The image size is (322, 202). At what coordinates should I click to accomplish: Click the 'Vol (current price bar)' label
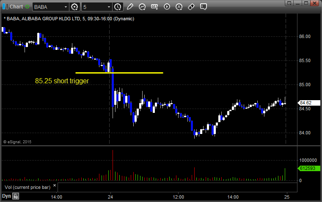28,187
